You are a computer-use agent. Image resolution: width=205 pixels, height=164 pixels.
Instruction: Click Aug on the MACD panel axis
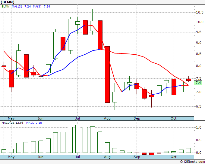(x=107, y=157)
